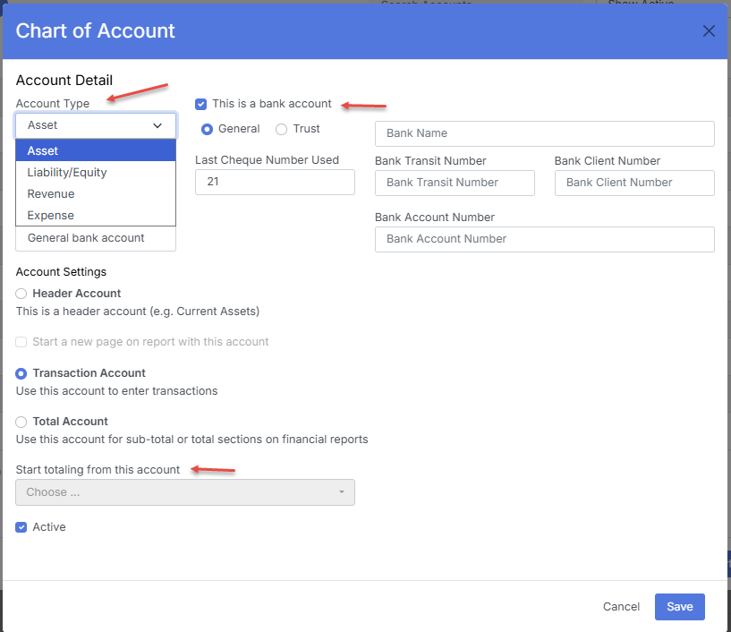The image size is (731, 632).
Task: Click the Bank Transit Number input
Action: tap(455, 183)
